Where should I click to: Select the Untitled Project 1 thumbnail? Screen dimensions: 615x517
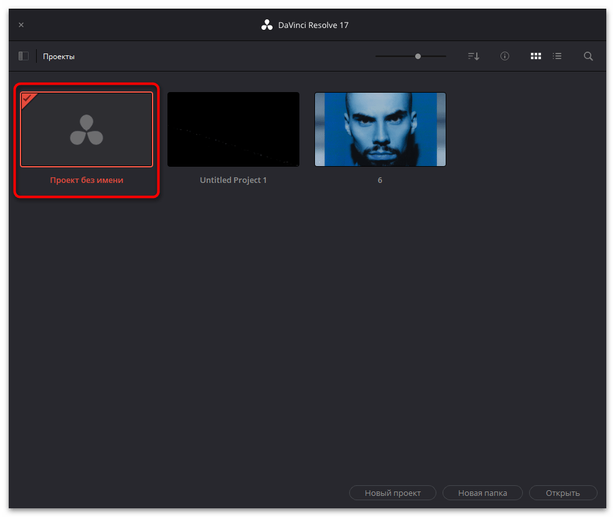pos(233,129)
